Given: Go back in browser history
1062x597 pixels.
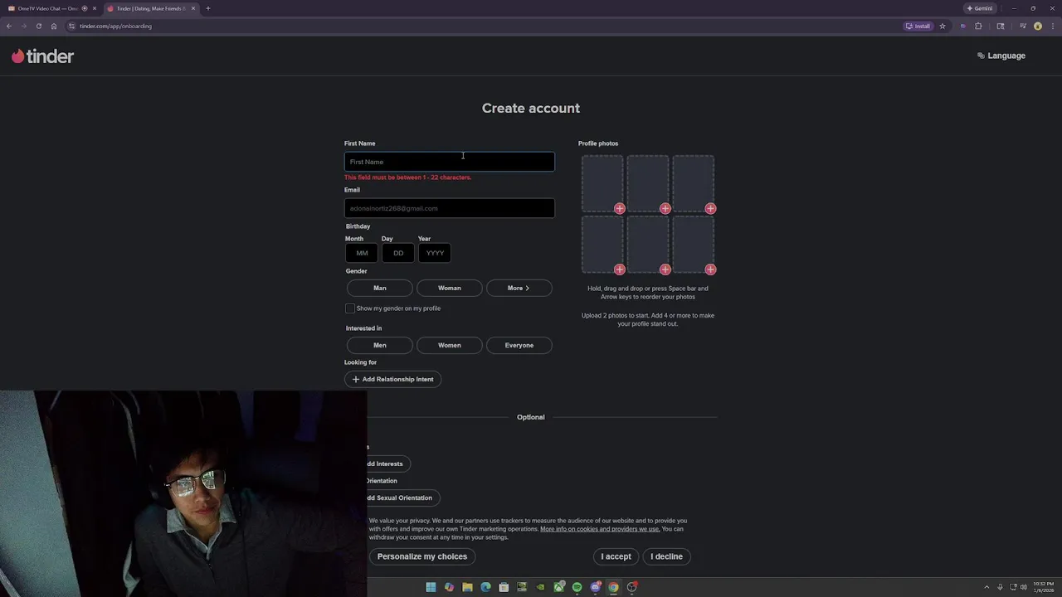Looking at the screenshot, I should click(9, 26).
